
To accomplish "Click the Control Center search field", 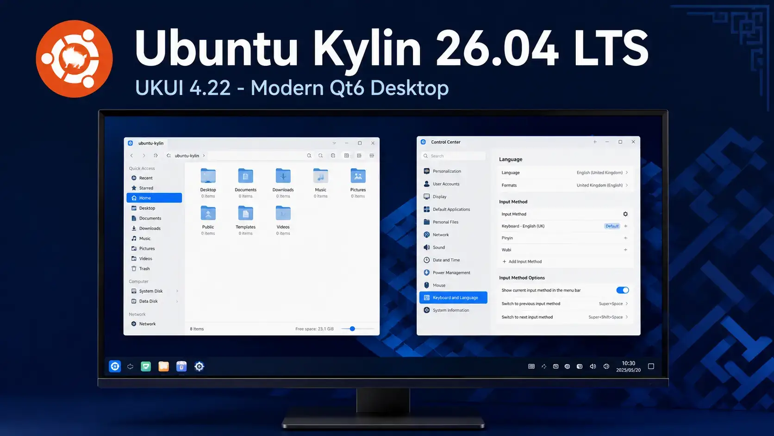I will [453, 156].
